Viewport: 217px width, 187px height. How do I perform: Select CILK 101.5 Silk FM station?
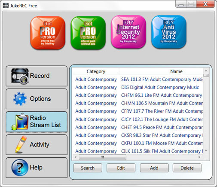[162, 151]
